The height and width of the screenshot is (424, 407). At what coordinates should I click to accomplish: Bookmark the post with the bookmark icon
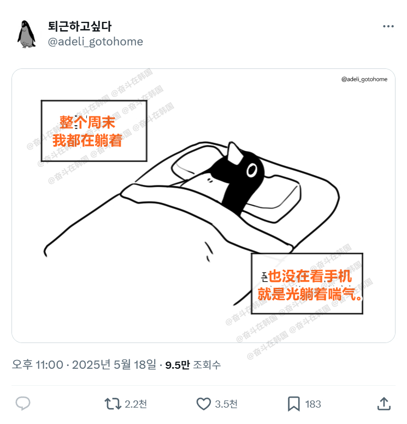[x=293, y=404]
